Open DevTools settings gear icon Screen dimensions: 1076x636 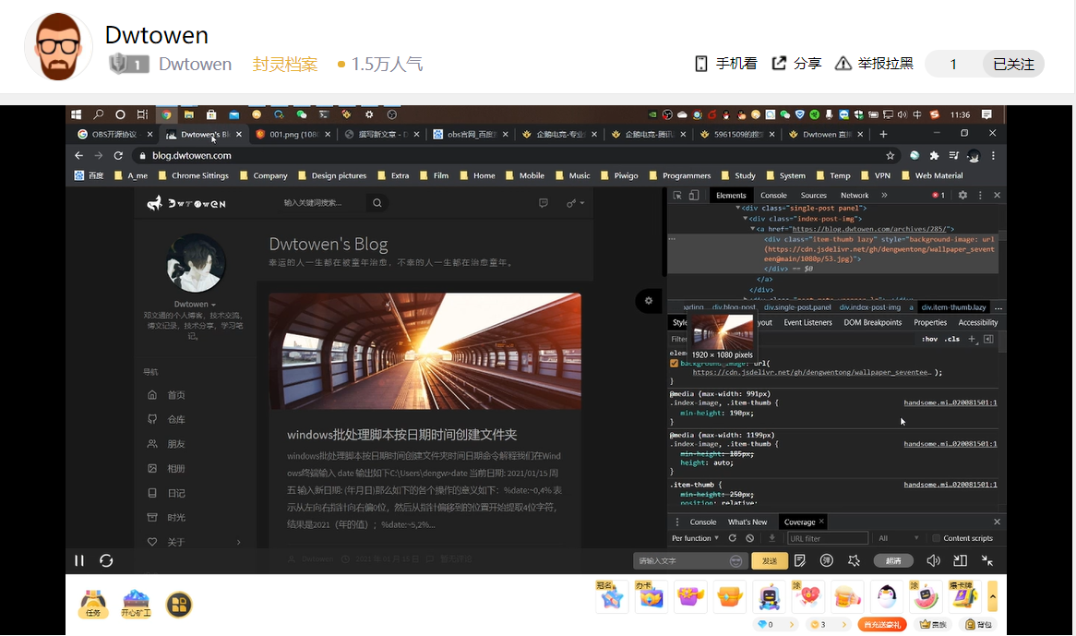(962, 196)
